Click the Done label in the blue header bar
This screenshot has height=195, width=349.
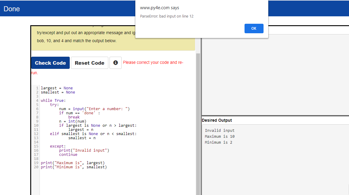pos(12,9)
